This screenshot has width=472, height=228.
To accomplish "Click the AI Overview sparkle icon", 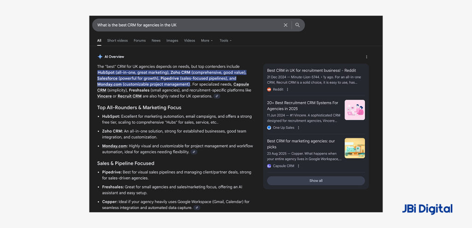I will click(x=100, y=57).
